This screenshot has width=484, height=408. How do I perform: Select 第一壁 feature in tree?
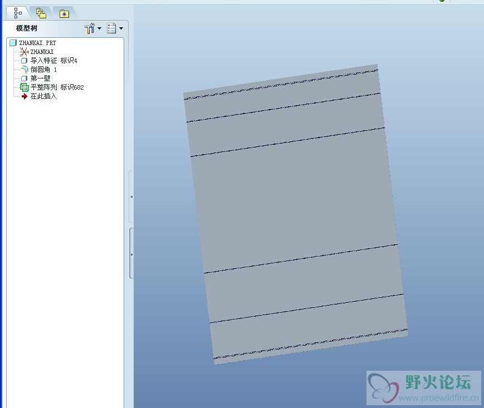[40, 78]
